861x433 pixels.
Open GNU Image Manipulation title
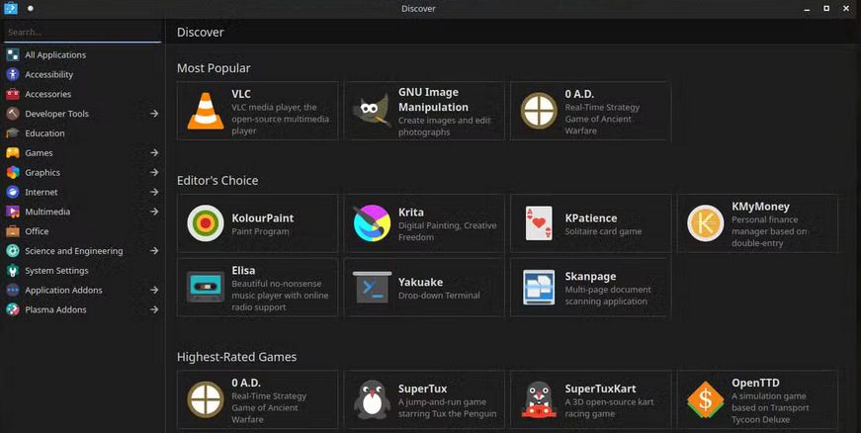point(433,100)
